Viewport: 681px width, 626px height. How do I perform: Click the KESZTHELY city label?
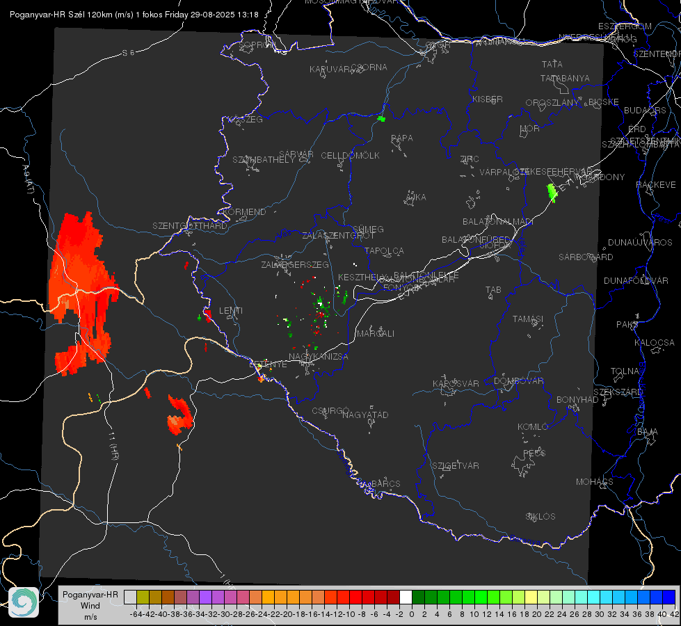tap(362, 277)
